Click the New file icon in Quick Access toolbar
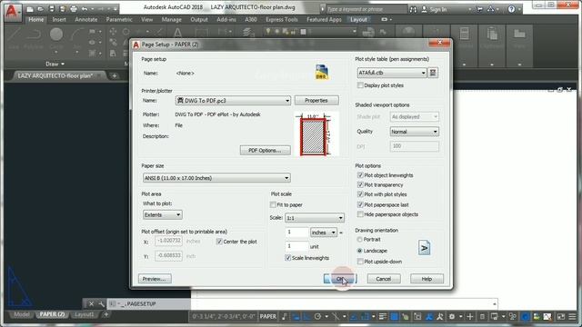Viewport: 582px width, 327px height. coord(30,9)
